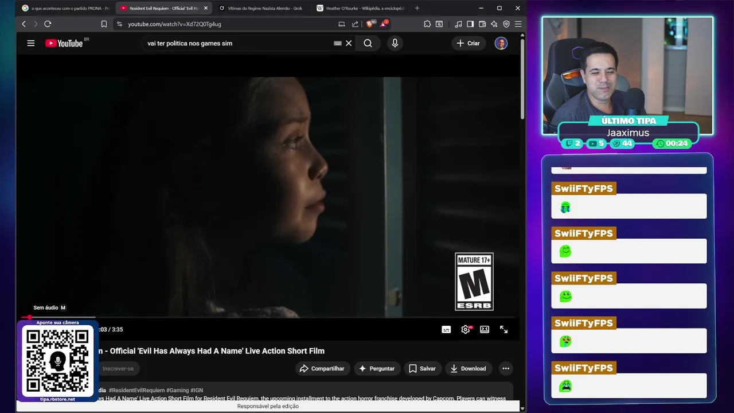This screenshot has height=413, width=734.
Task: Click the Inscrever-se button
Action: point(118,368)
